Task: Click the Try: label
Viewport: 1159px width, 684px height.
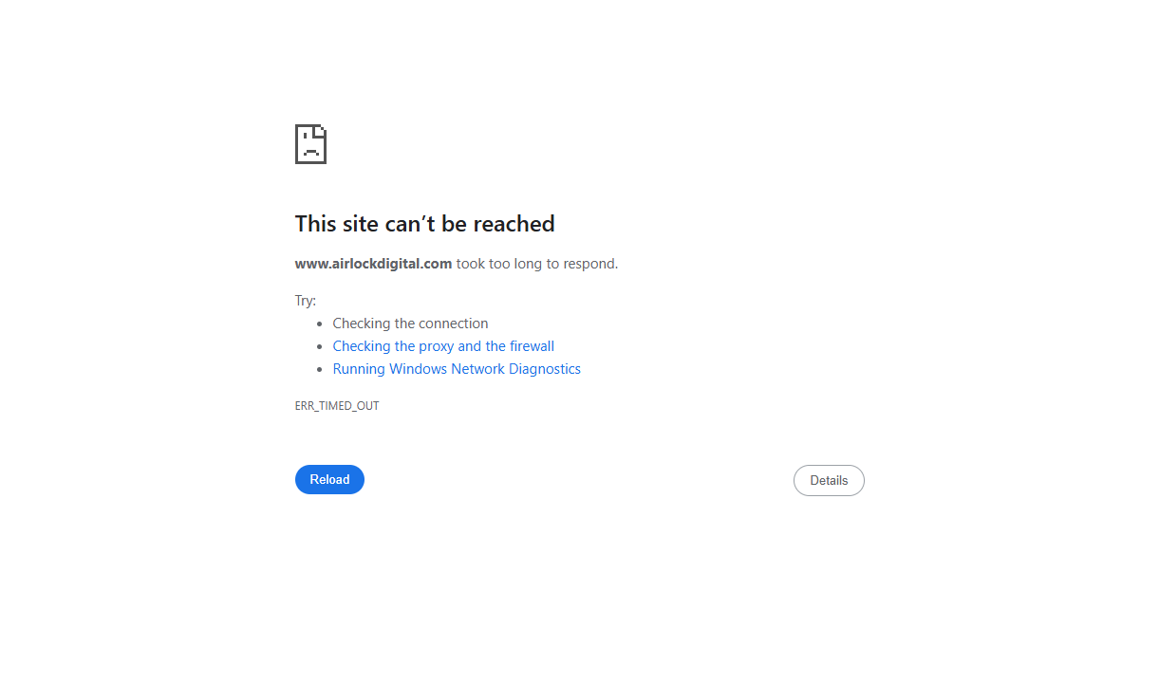Action: tap(306, 301)
